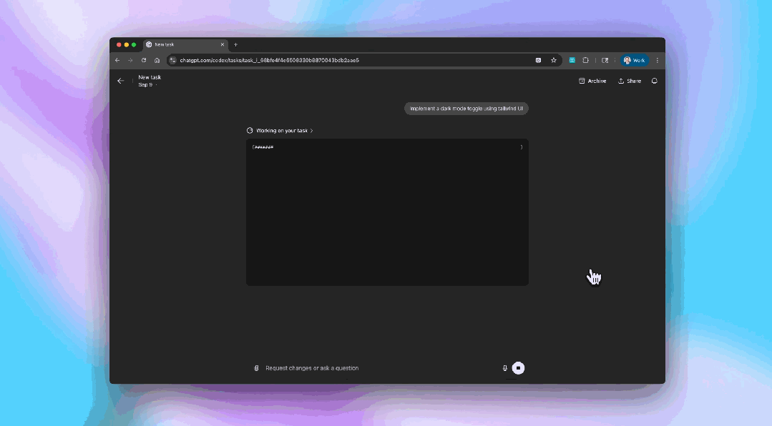Screen dimensions: 772x426
Task: Click the Share button
Action: click(630, 81)
